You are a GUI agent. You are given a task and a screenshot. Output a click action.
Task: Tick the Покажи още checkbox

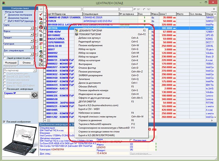(131, 140)
